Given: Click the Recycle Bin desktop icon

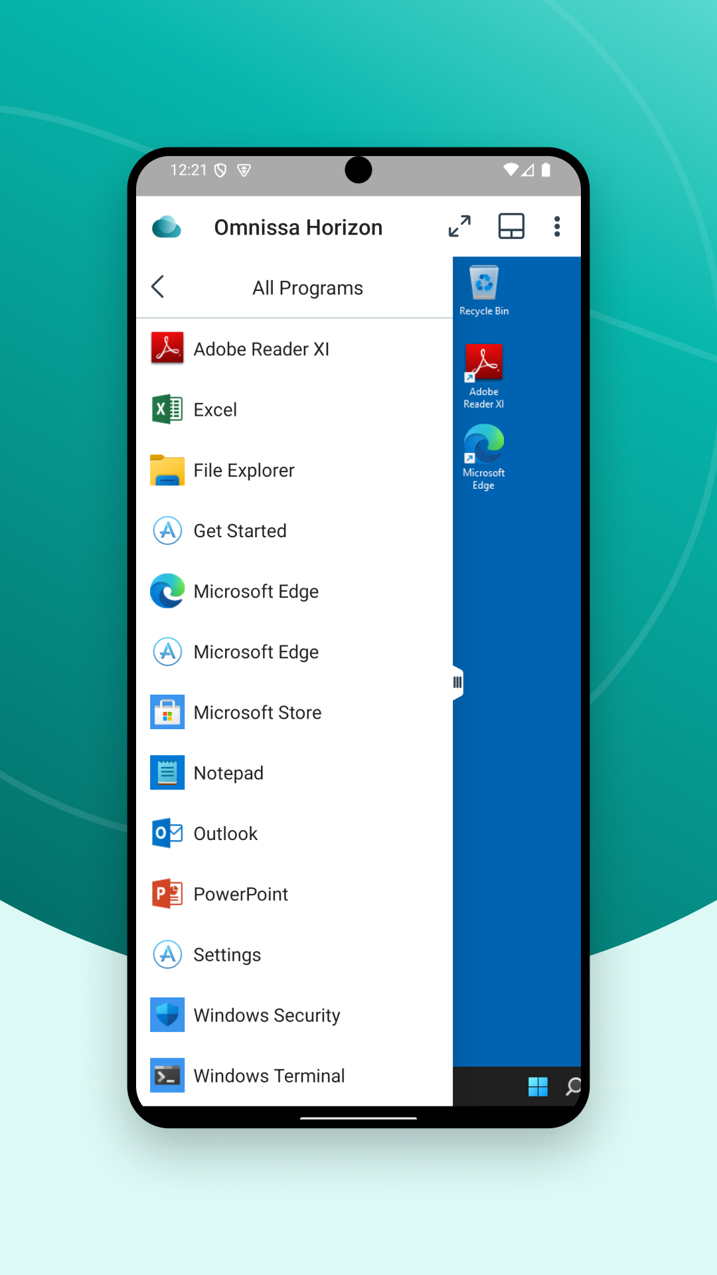Looking at the screenshot, I should pyautogui.click(x=484, y=290).
